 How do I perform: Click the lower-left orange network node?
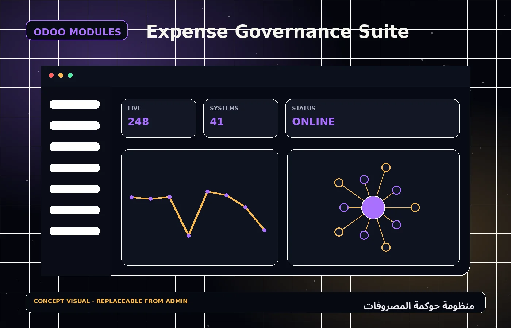click(x=339, y=232)
